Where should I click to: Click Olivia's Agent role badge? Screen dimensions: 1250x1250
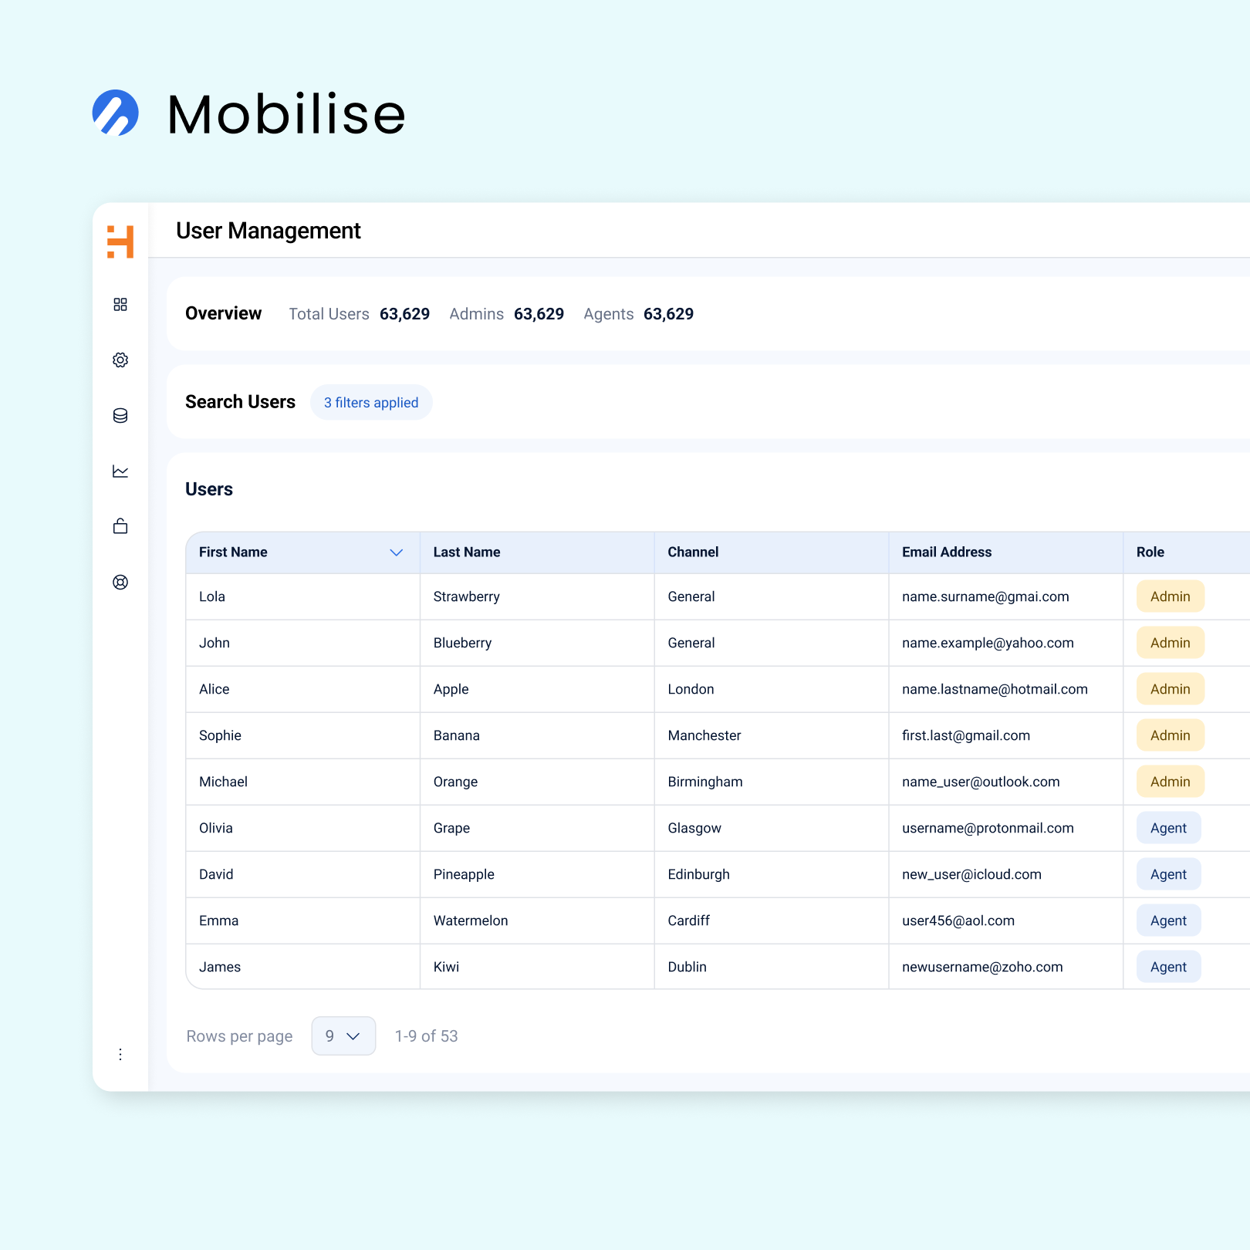(x=1168, y=828)
